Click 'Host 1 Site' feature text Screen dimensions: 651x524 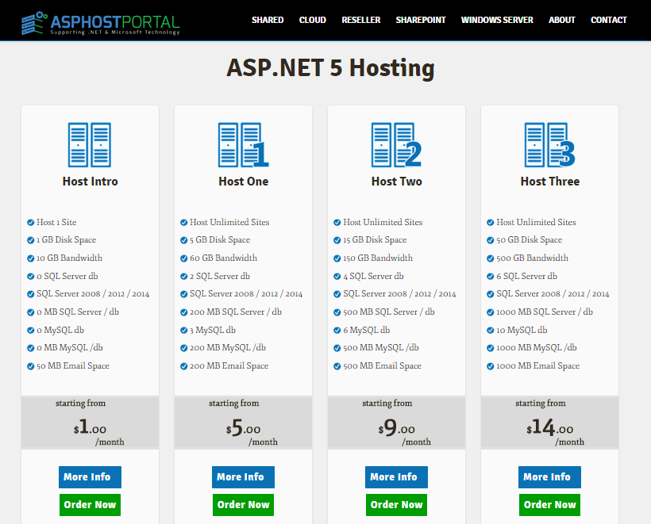(56, 222)
